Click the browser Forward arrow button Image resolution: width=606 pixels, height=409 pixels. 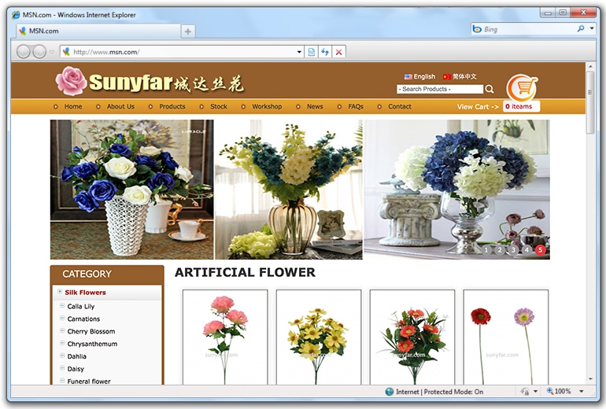coord(39,51)
